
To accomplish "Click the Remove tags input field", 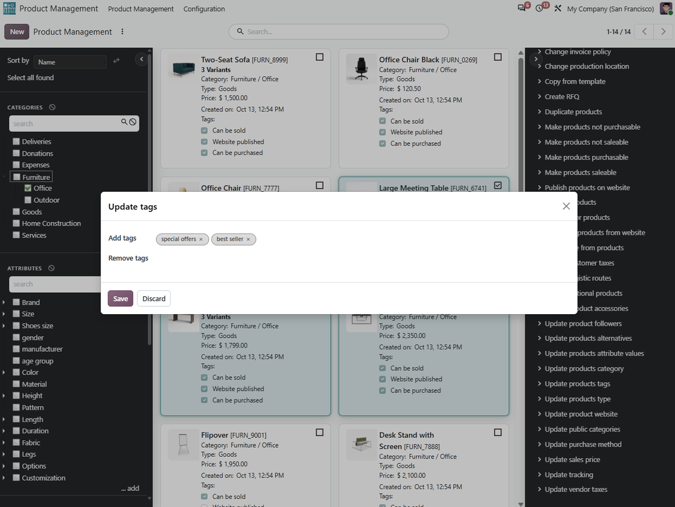I will click(361, 258).
